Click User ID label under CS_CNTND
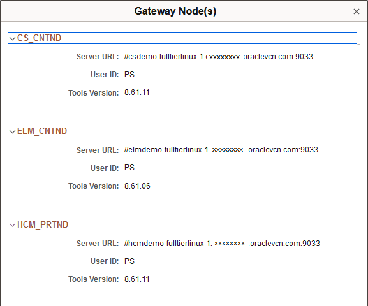 (x=105, y=75)
